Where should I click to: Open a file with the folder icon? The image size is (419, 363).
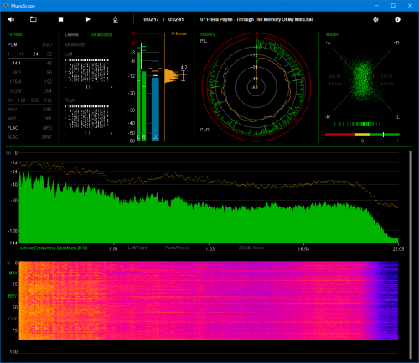34,19
